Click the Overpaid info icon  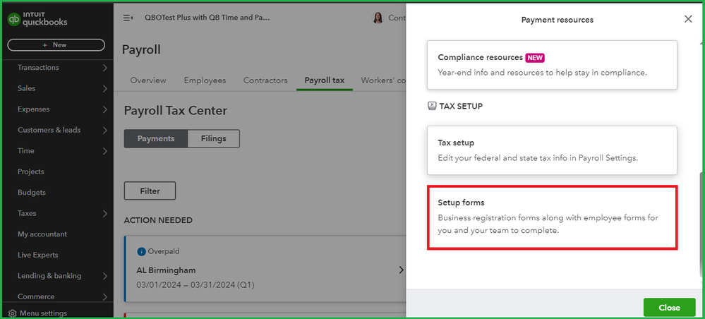coord(141,251)
